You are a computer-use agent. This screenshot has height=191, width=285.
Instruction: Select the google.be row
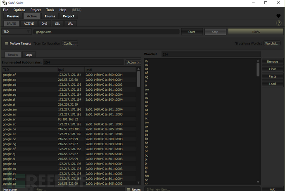(x=69, y=139)
